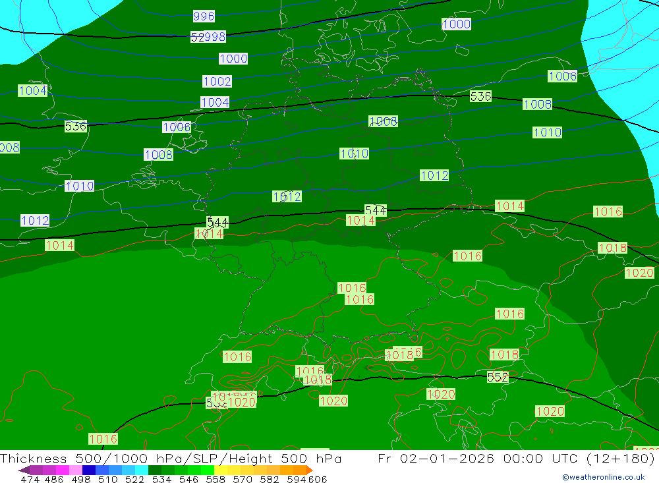Click the legend value 474
The image size is (659, 483).
coord(30,479)
